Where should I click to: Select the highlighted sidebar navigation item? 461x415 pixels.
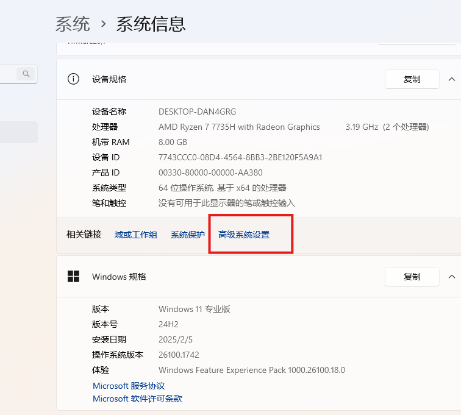click(x=19, y=132)
